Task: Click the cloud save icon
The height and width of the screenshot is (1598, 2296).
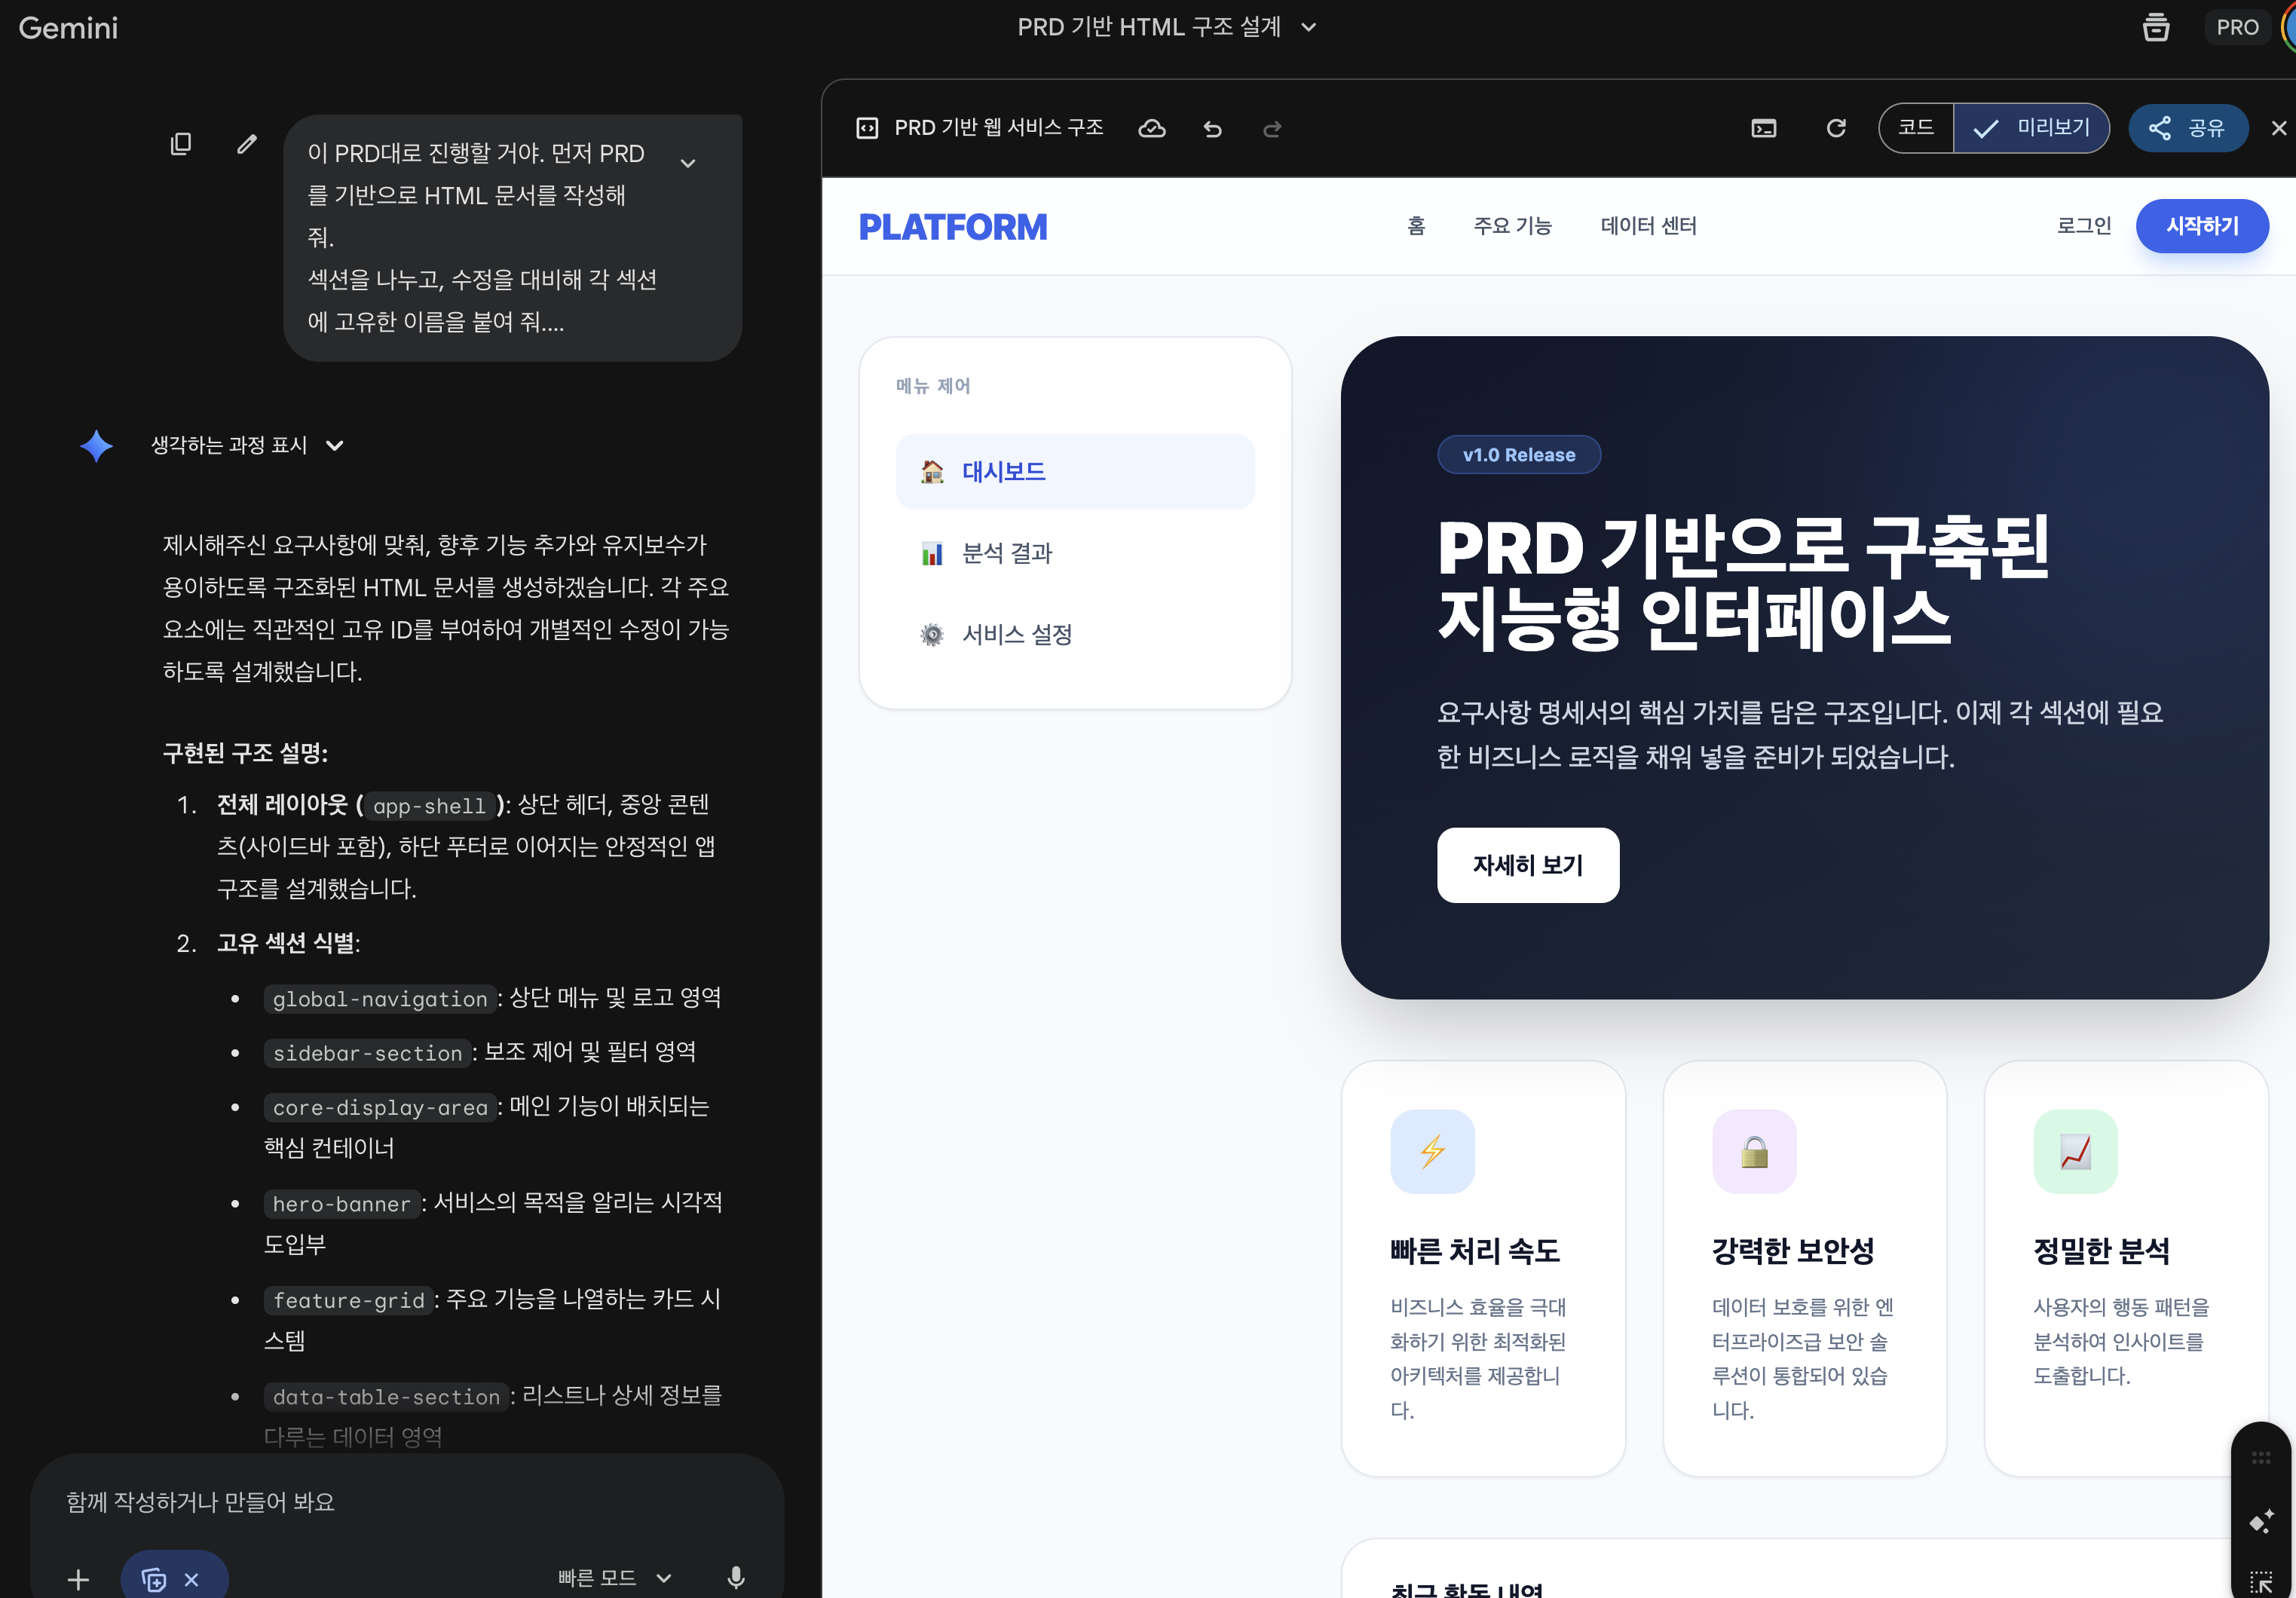Action: coord(1152,128)
